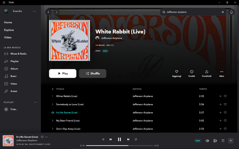Open the Altro more options menu

221,72
